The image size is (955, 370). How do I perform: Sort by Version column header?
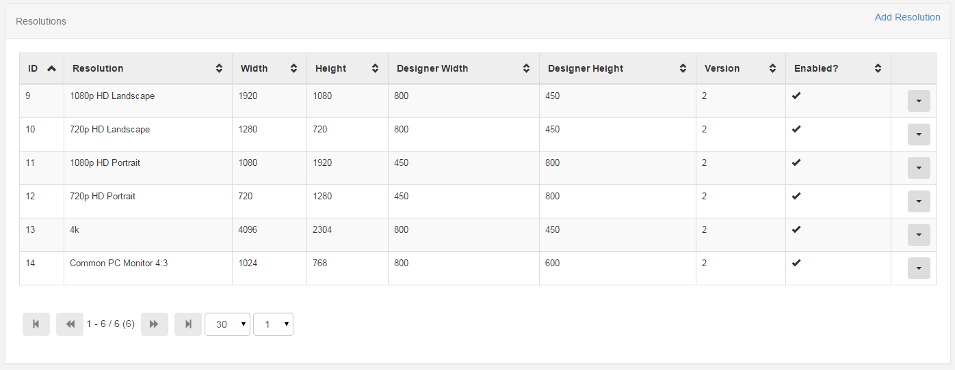[741, 68]
